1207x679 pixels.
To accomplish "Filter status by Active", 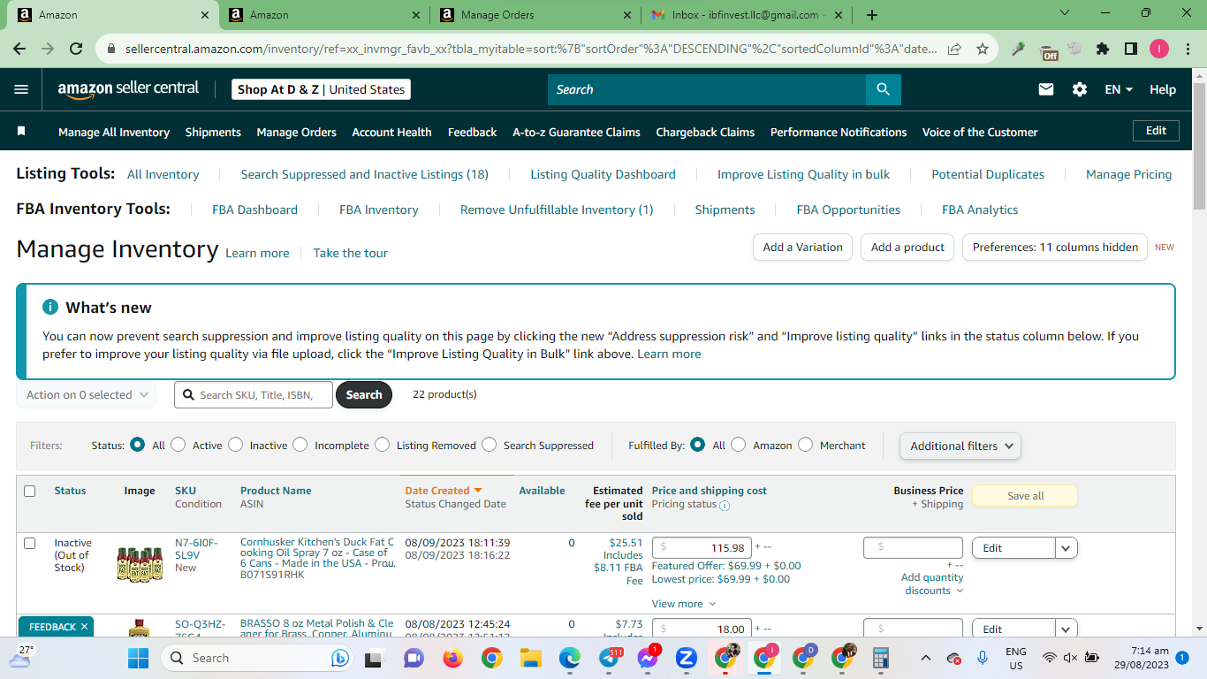I will pyautogui.click(x=178, y=445).
